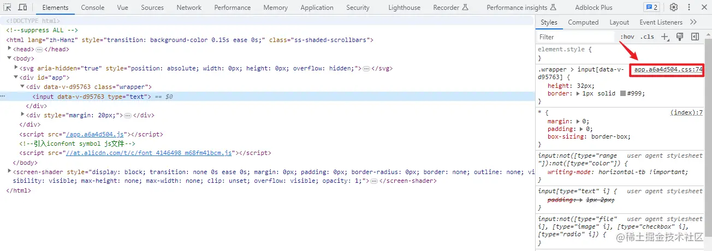Screen dimensions: 712x251
Task: Expand the margin shorthand property triangle
Action: (578, 121)
